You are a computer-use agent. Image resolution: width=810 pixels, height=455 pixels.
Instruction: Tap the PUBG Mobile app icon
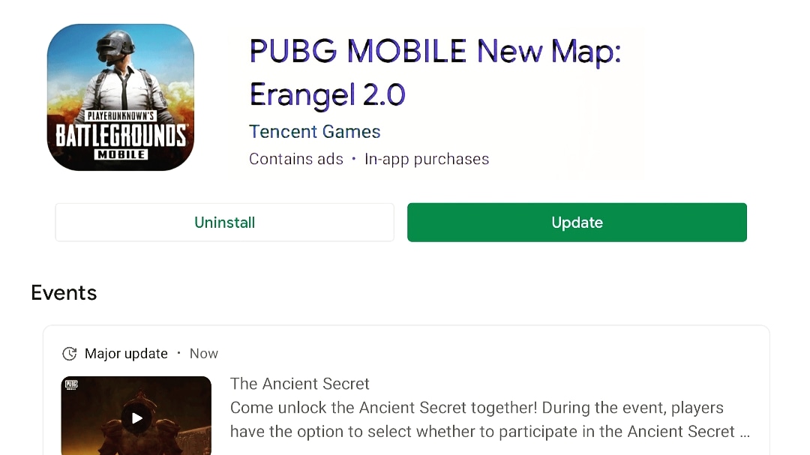[x=120, y=97]
